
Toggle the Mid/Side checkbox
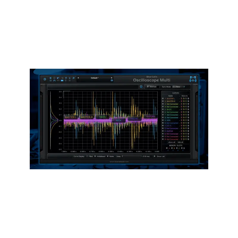click(148, 87)
